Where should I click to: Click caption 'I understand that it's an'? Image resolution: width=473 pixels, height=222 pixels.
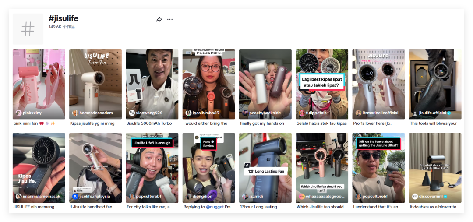click(376, 207)
